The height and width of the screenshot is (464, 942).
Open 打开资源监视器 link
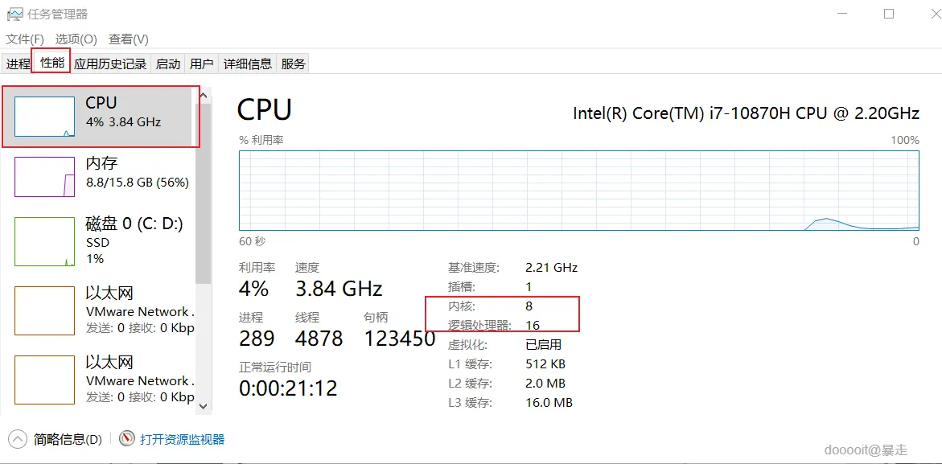point(182,439)
